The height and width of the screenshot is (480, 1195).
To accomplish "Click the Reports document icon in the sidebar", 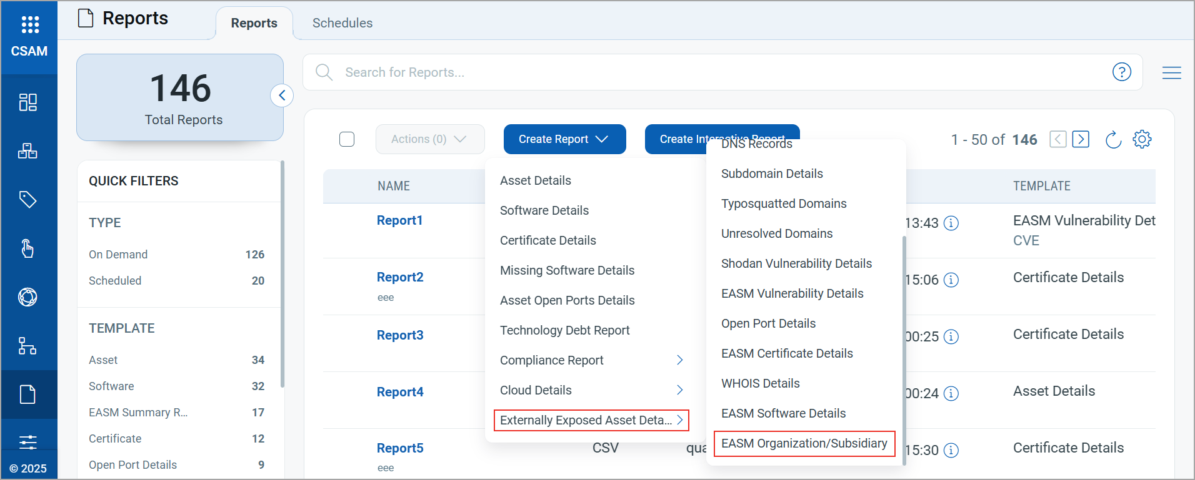I will click(28, 394).
